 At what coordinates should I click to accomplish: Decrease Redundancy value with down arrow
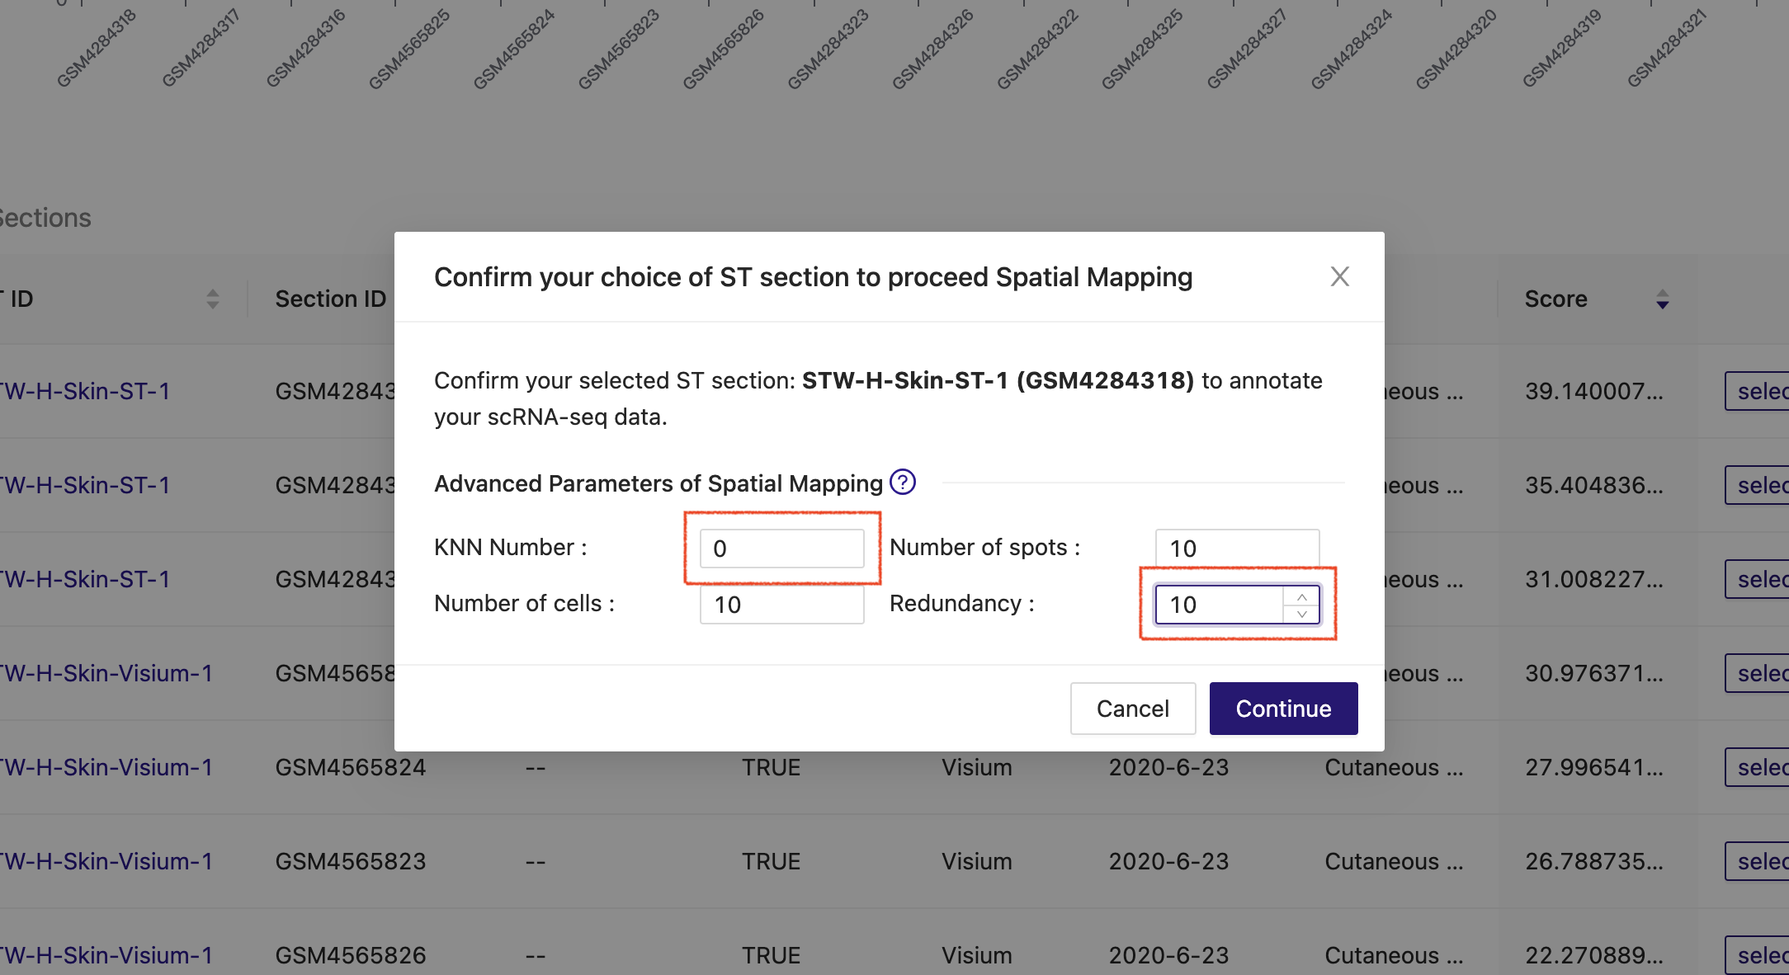[1301, 614]
